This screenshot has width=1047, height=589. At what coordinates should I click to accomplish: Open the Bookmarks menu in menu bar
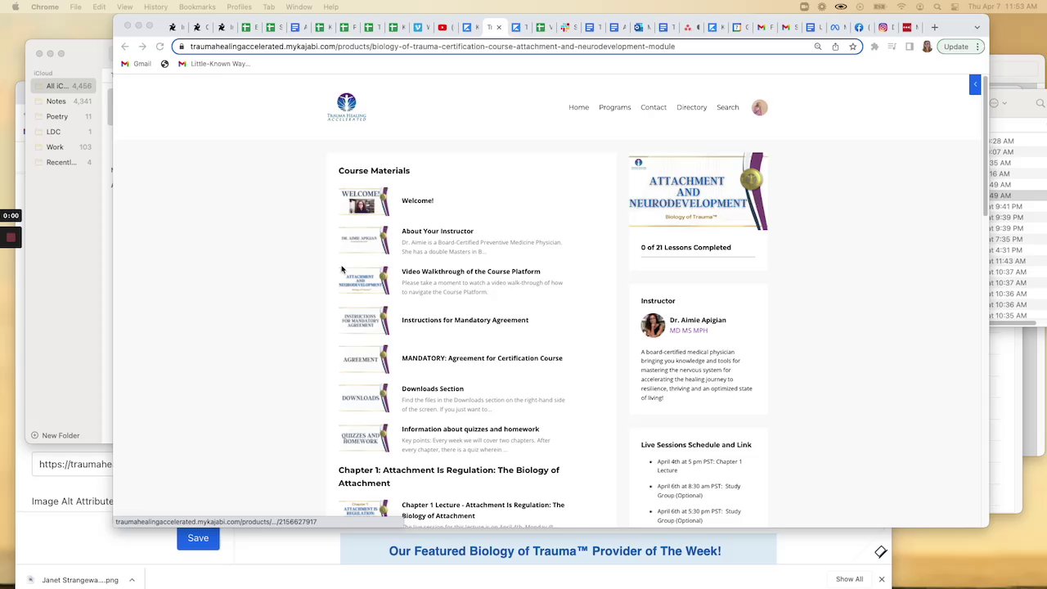click(x=197, y=7)
